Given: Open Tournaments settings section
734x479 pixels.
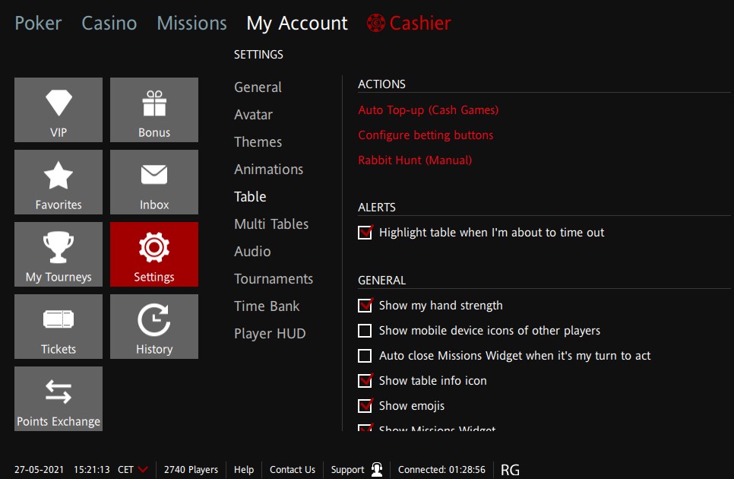Looking at the screenshot, I should click(x=274, y=278).
